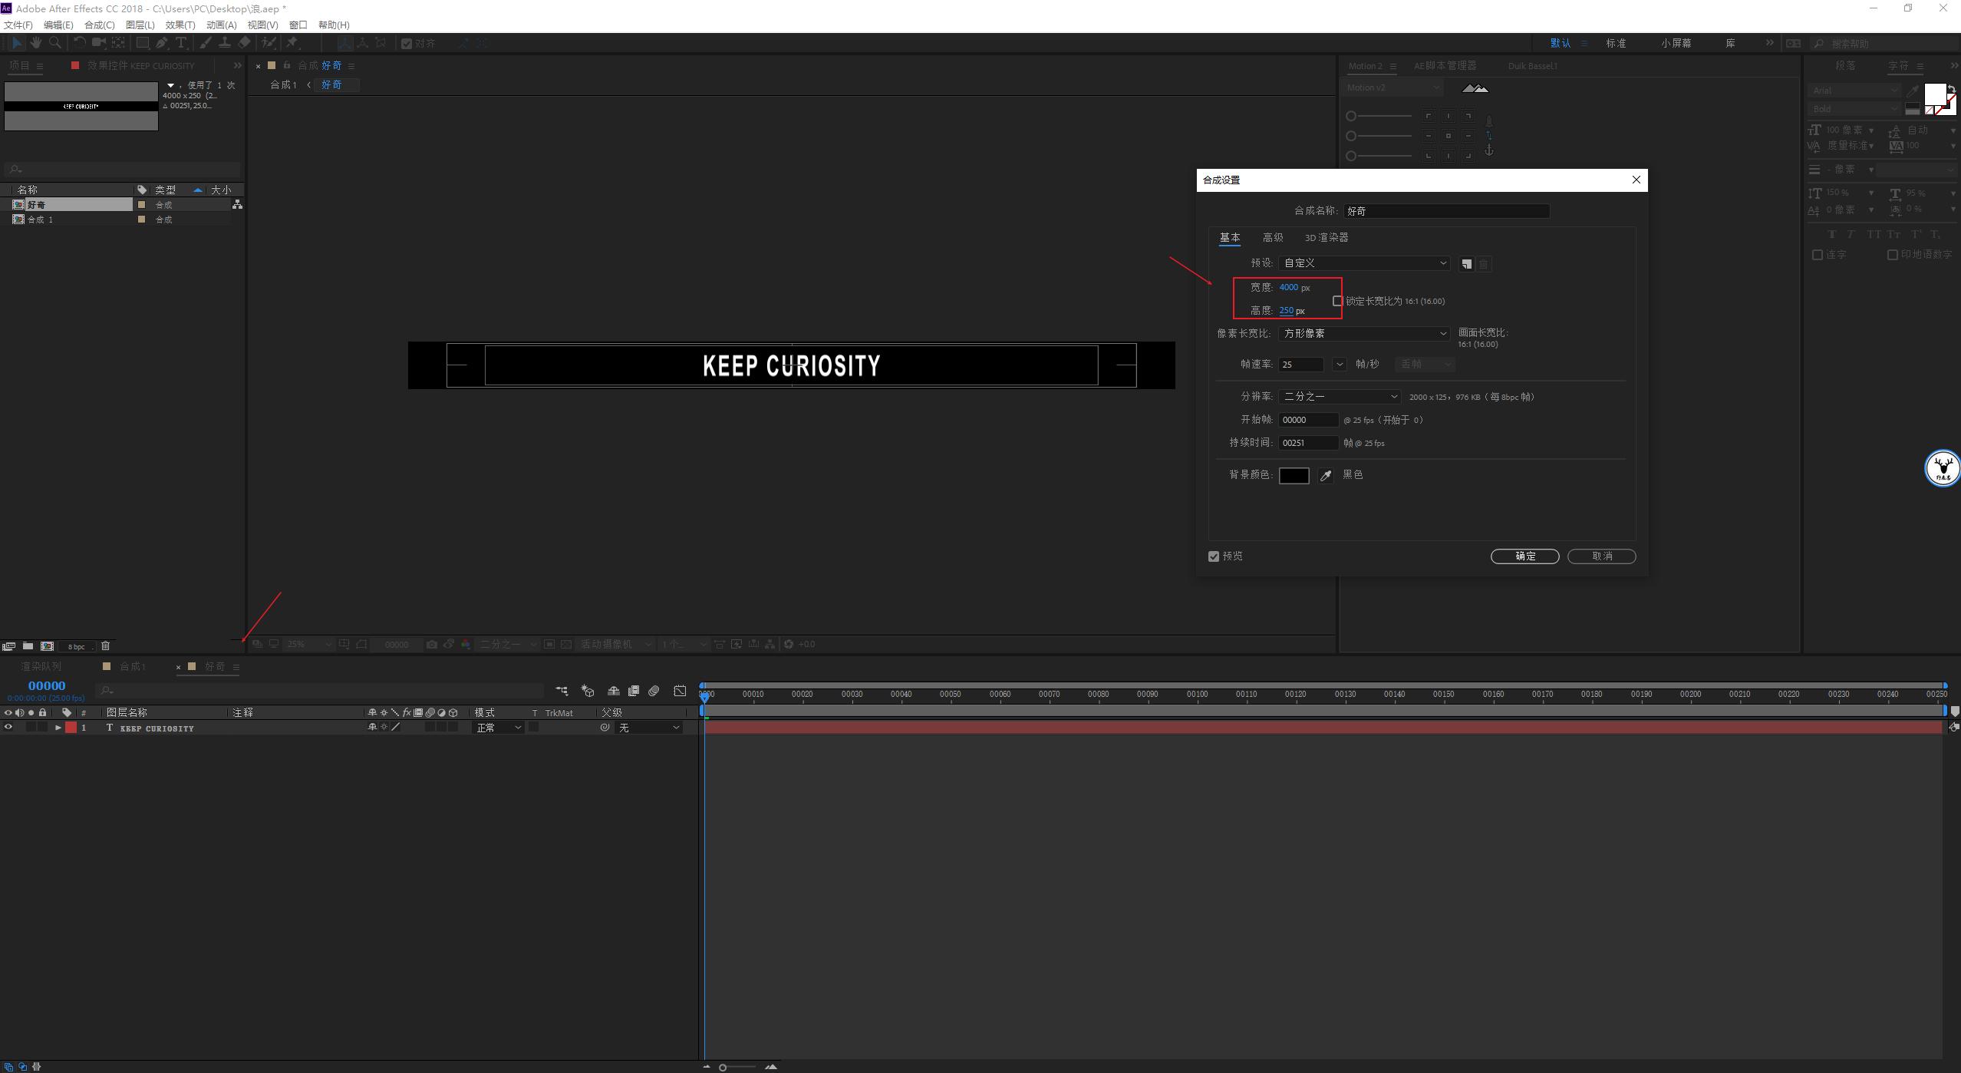
Task: Click the 取消 button
Action: [1601, 556]
